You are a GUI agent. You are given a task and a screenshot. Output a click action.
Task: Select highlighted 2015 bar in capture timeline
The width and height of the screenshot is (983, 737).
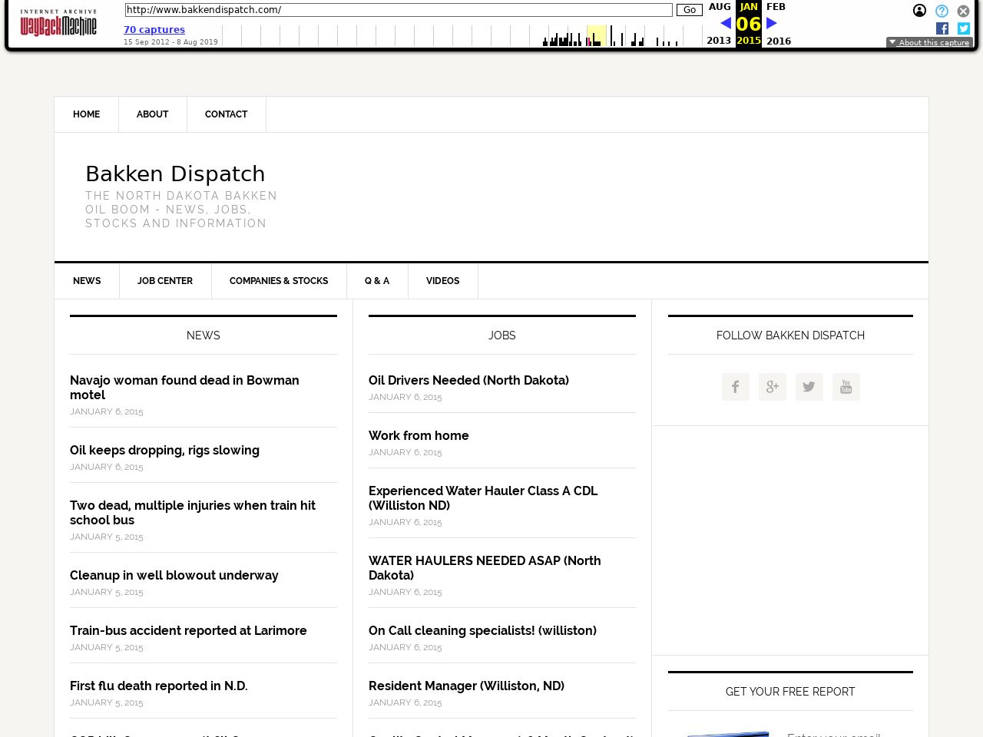click(596, 36)
